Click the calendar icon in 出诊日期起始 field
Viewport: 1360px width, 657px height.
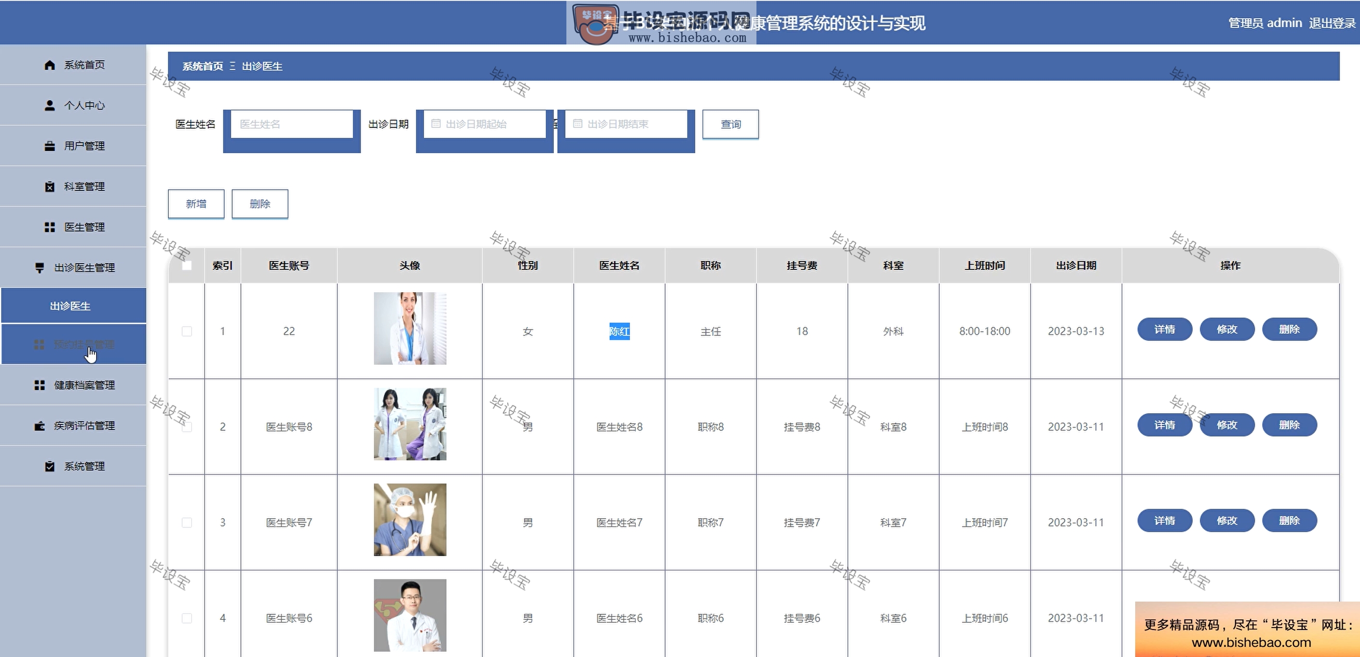click(436, 124)
